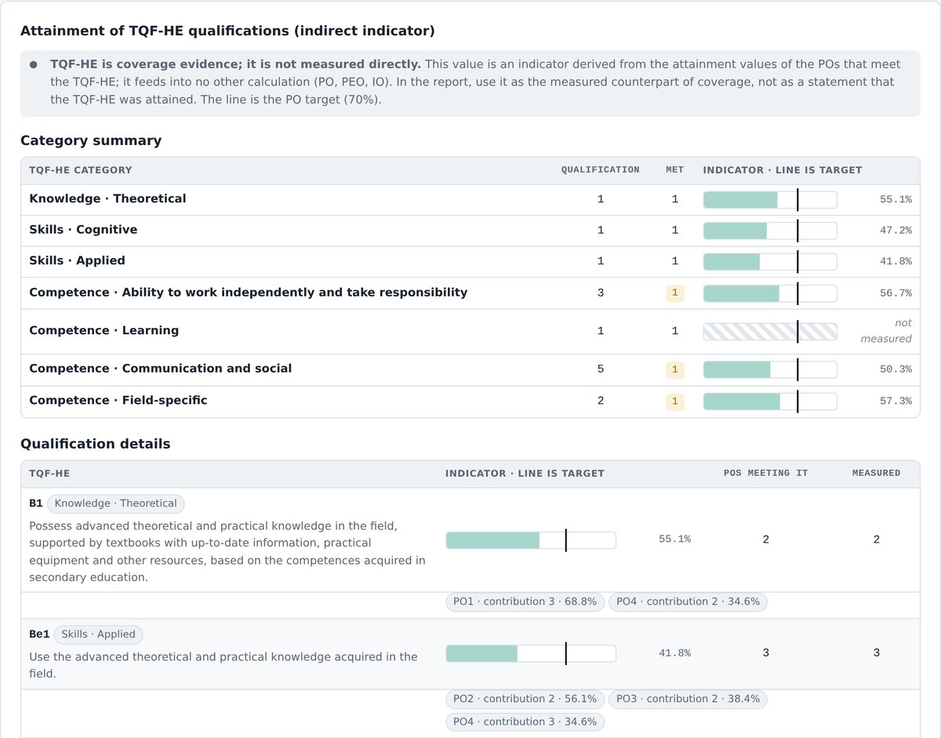Click the "55.1%" value in the category summary
The width and height of the screenshot is (941, 738).
click(896, 200)
